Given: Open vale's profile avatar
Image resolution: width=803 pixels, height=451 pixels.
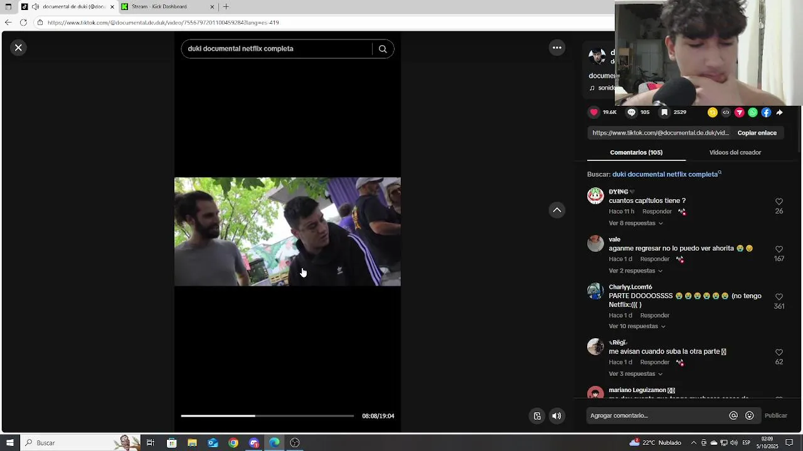Looking at the screenshot, I should (595, 244).
